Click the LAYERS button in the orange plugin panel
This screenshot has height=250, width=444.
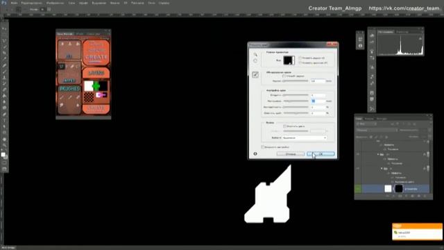point(96,73)
